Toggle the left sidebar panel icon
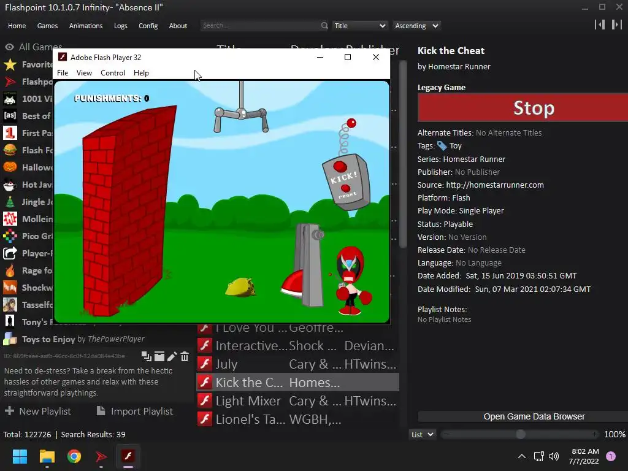This screenshot has height=471, width=628. (600, 25)
